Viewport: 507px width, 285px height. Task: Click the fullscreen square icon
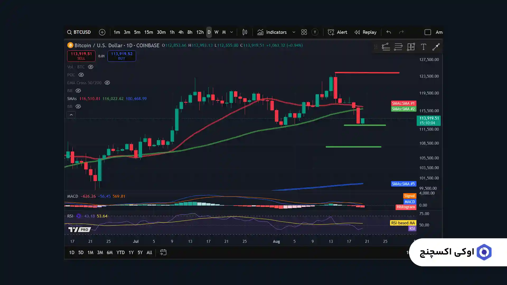pos(428,32)
